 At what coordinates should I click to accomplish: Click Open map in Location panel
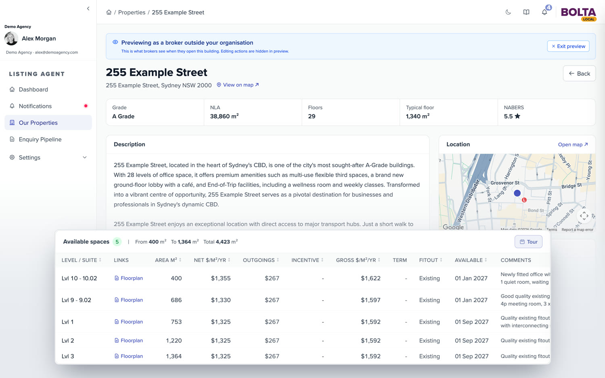pos(573,145)
